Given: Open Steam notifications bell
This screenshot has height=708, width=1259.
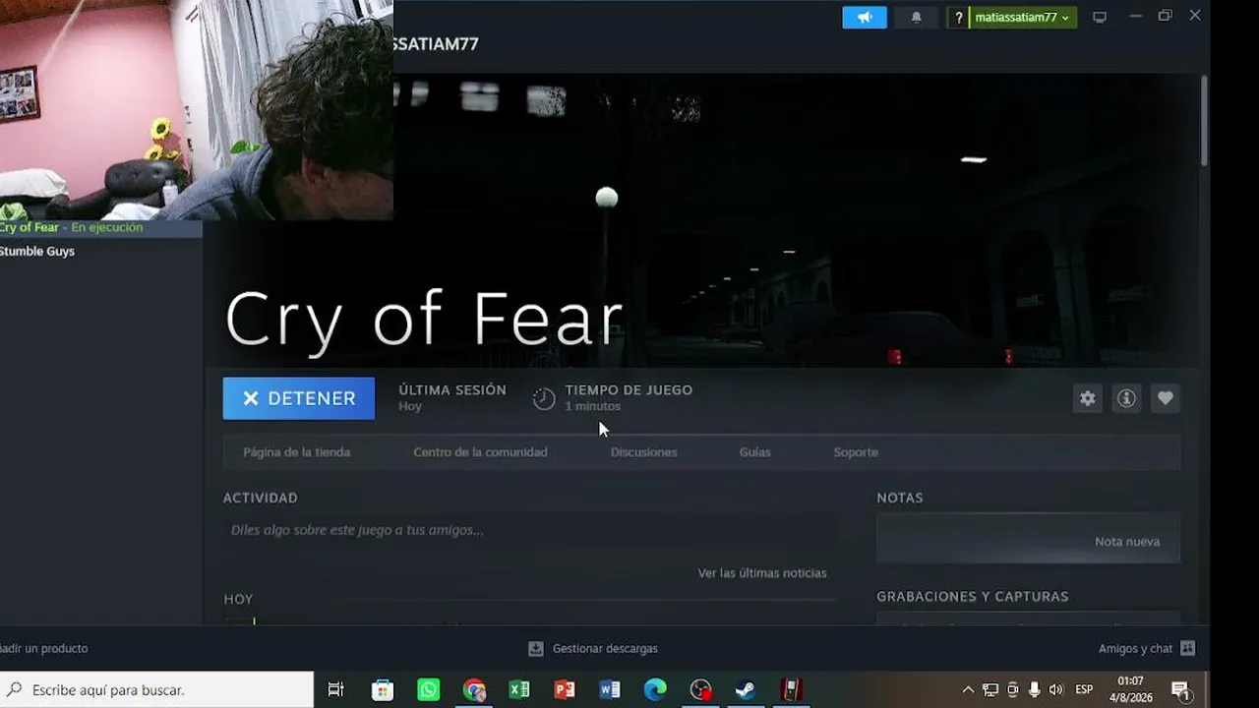Looking at the screenshot, I should pyautogui.click(x=916, y=18).
